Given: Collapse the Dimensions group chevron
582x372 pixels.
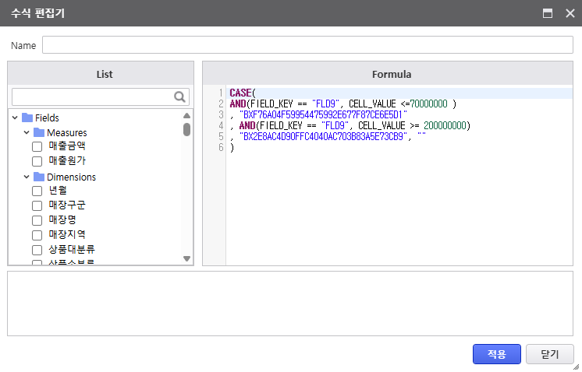Looking at the screenshot, I should (x=27, y=177).
